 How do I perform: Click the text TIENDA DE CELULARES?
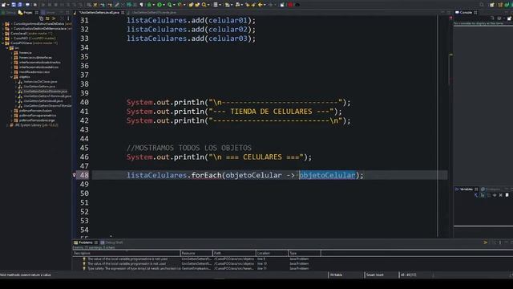pyautogui.click(x=271, y=112)
